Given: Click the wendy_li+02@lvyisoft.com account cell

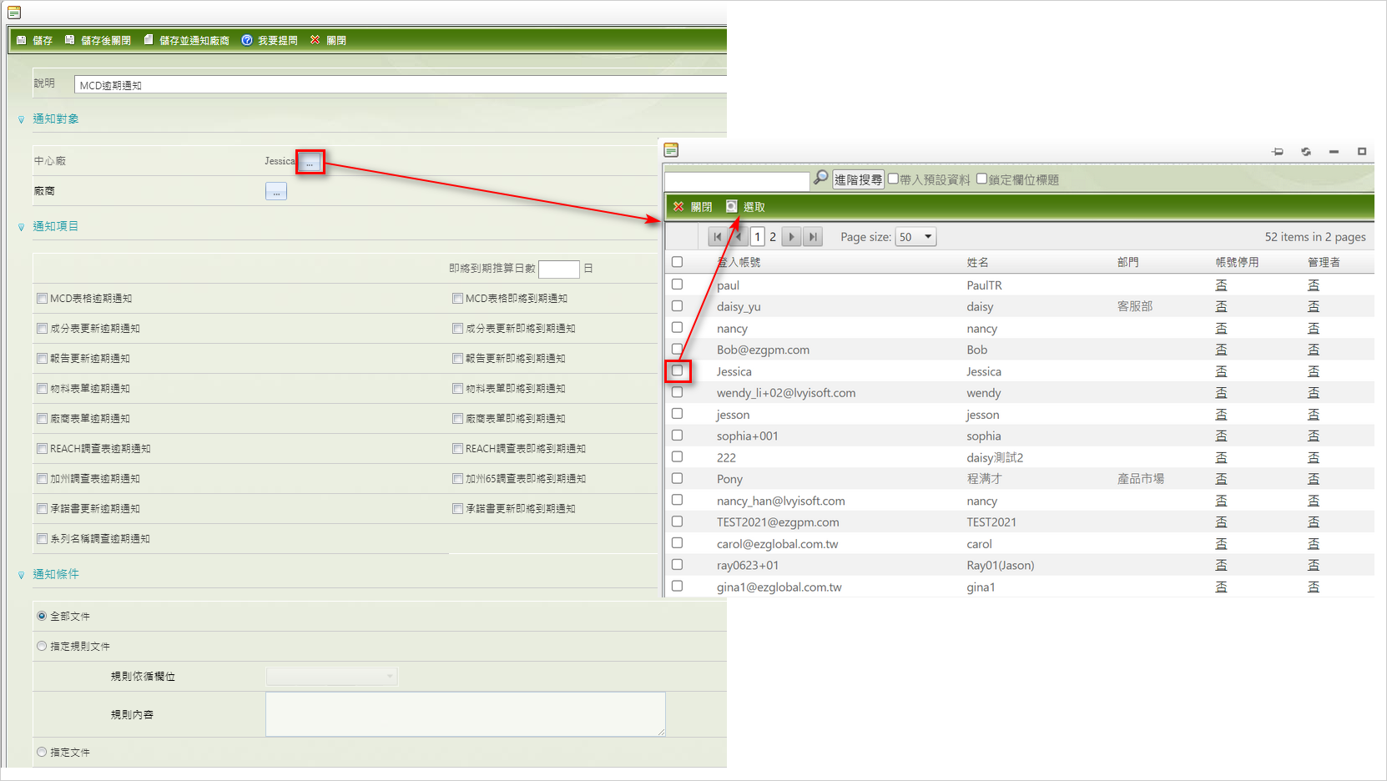Looking at the screenshot, I should 786,393.
